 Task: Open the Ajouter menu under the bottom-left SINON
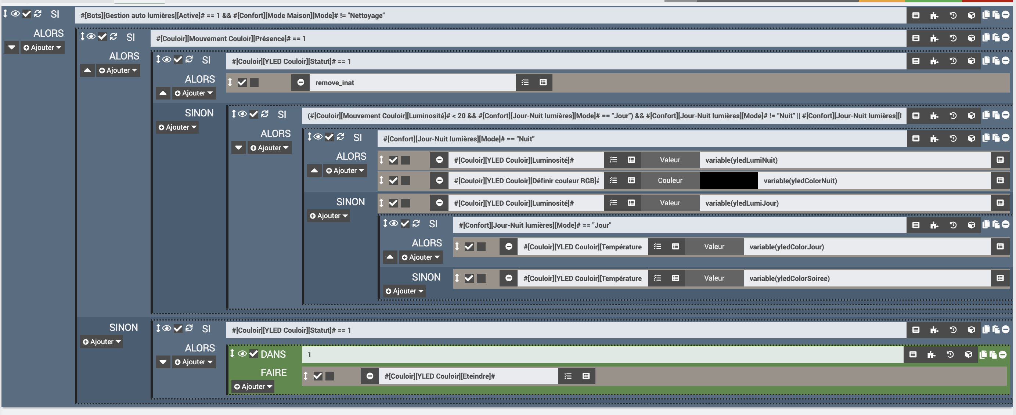(x=102, y=342)
